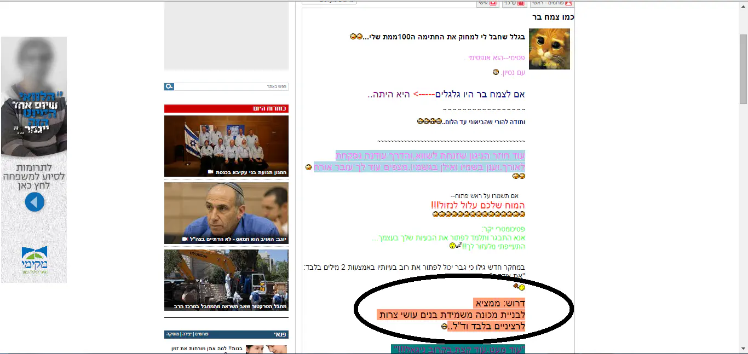
Task: Click the video camera icon on Knesset headline
Action: [211, 172]
